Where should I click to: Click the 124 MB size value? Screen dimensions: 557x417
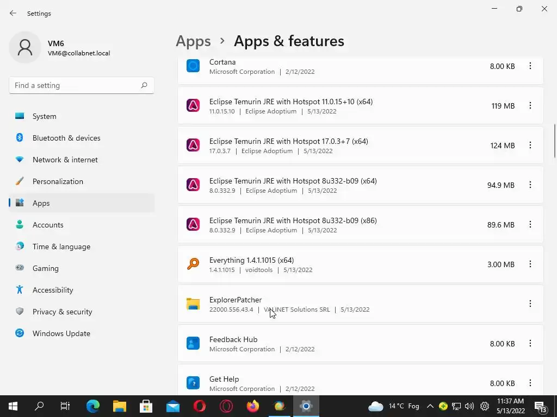point(503,146)
